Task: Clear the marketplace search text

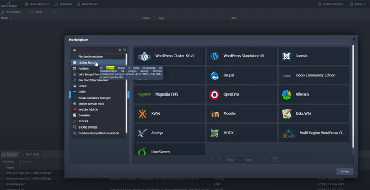Action: [x=120, y=50]
